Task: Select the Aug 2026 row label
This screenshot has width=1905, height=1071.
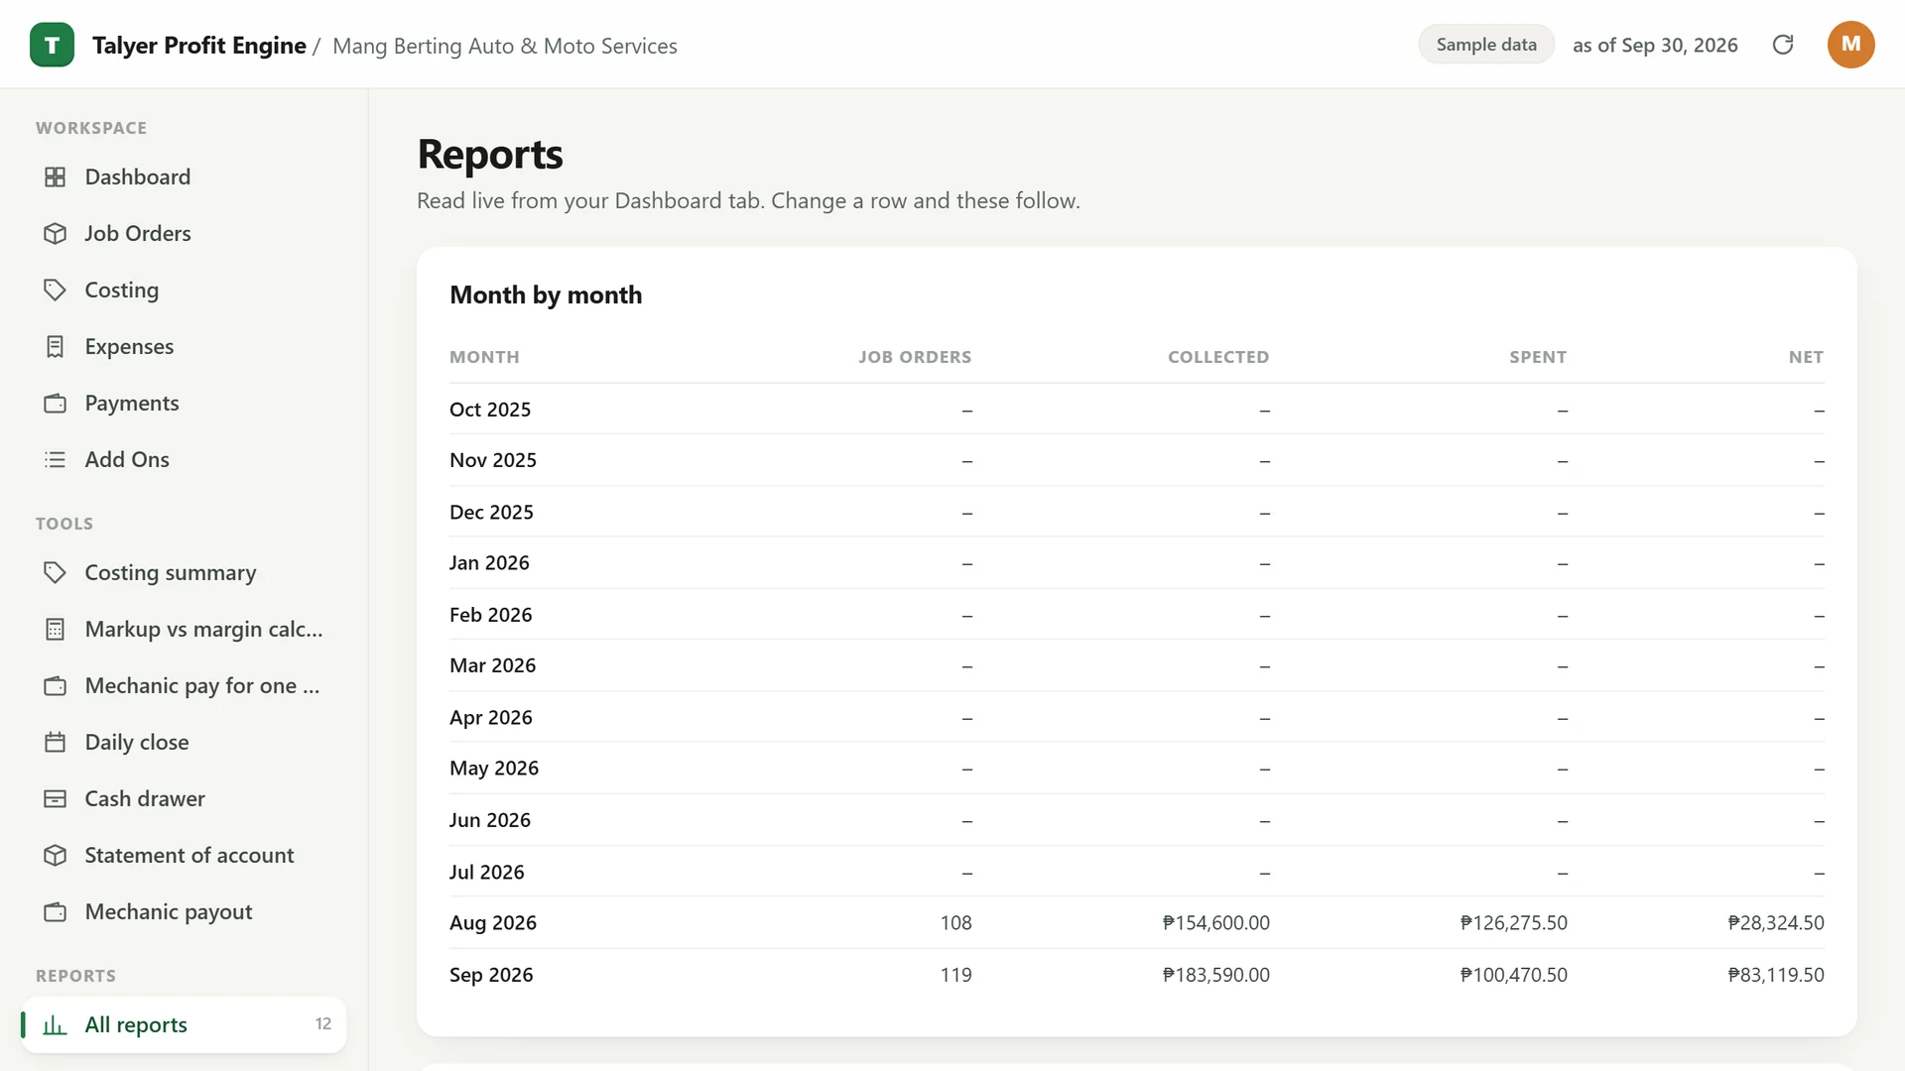Action: tap(493, 923)
